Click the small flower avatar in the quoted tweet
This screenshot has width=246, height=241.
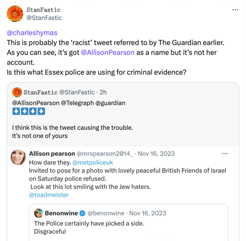point(17,92)
